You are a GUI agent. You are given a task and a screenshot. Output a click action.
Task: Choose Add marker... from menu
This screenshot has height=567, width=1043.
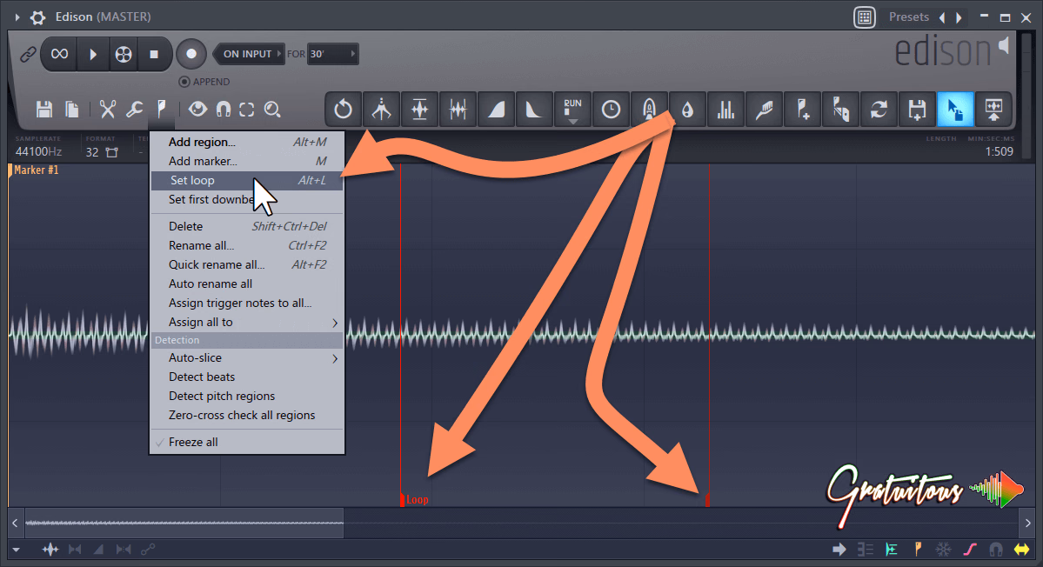point(247,162)
